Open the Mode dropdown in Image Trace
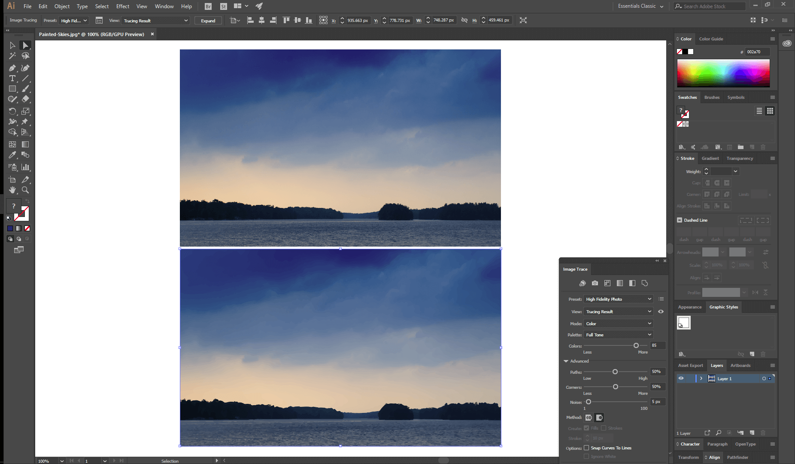The width and height of the screenshot is (795, 464). 618,323
